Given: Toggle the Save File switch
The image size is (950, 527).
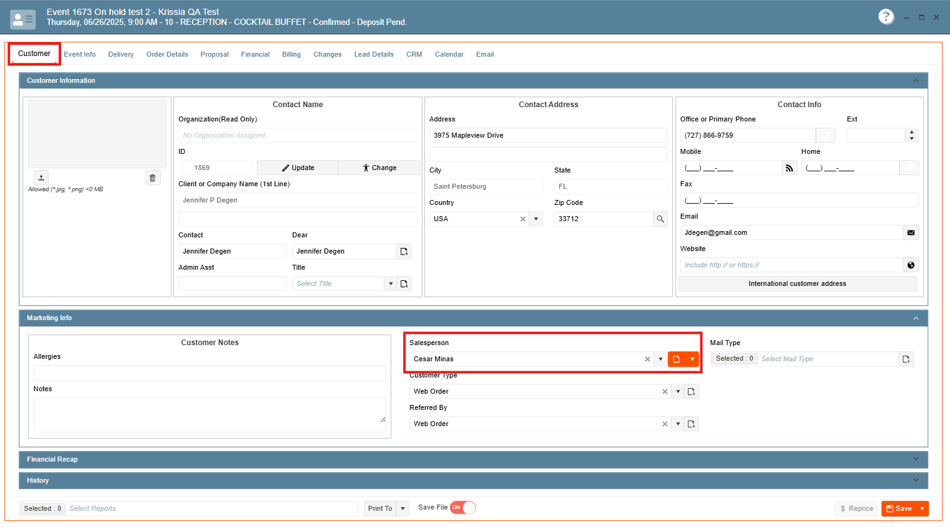Looking at the screenshot, I should pyautogui.click(x=463, y=508).
